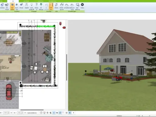
Task: Open the dx,dy relativ coordinate dropdown
Action: click(33, 113)
